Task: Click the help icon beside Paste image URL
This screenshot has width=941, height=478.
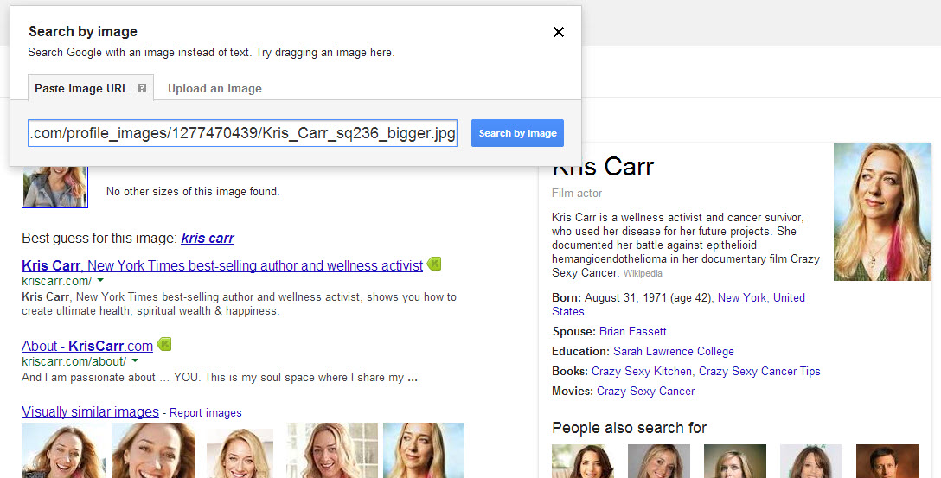Action: pos(142,88)
